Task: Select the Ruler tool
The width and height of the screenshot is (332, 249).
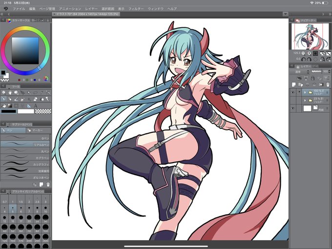Action: click(x=29, y=105)
